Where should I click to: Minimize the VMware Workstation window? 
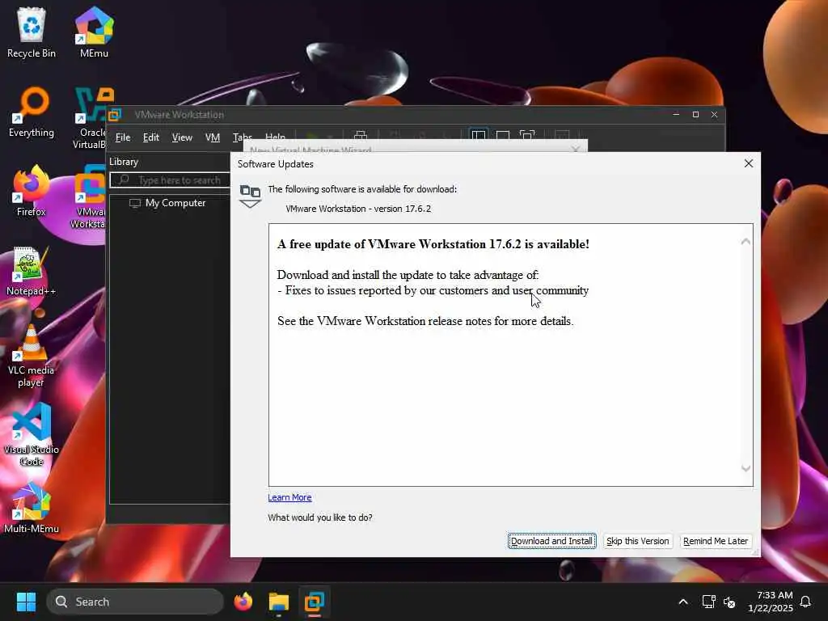pyautogui.click(x=676, y=115)
